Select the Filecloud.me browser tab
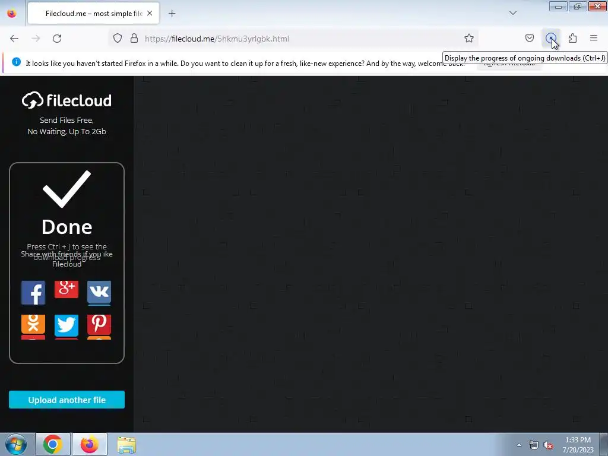This screenshot has width=608, height=456. (93, 14)
